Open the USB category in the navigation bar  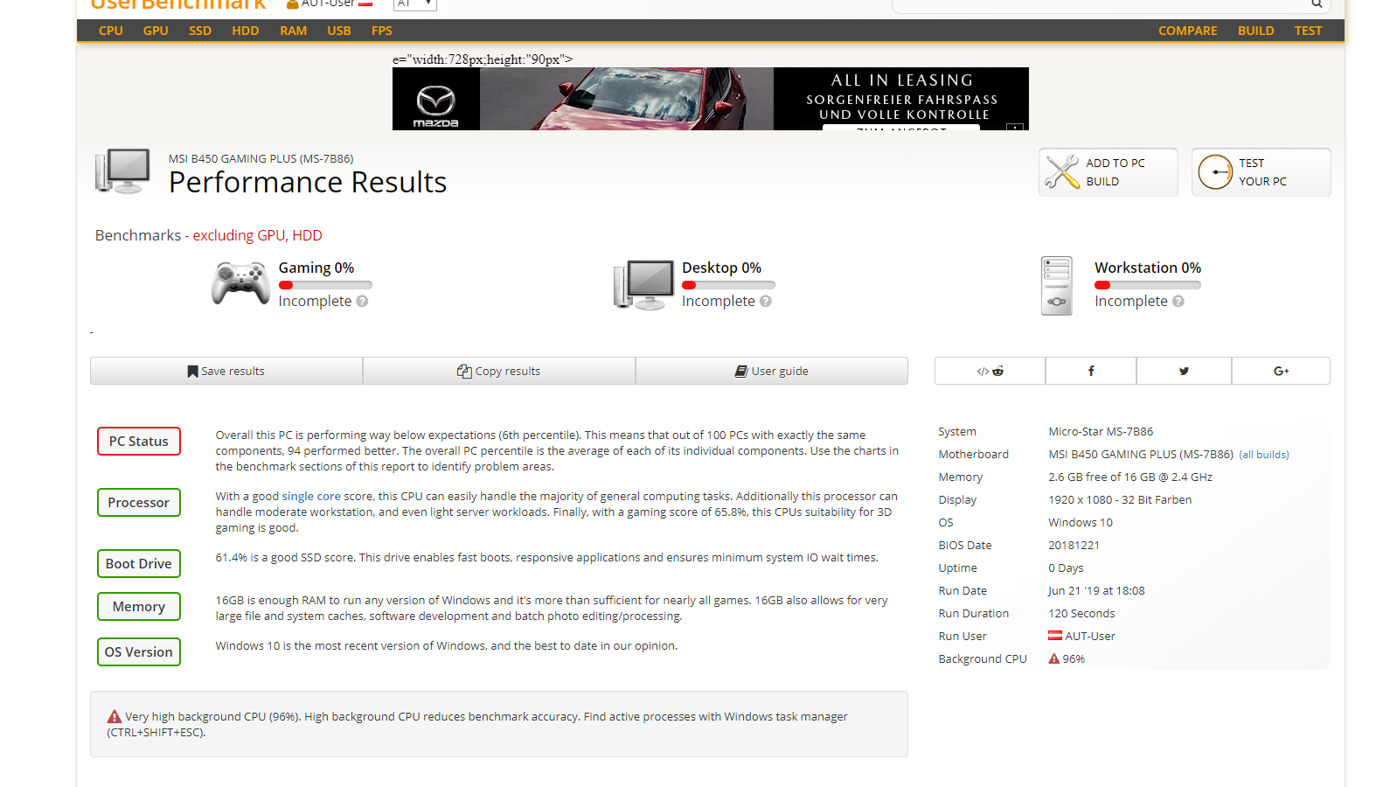click(339, 31)
